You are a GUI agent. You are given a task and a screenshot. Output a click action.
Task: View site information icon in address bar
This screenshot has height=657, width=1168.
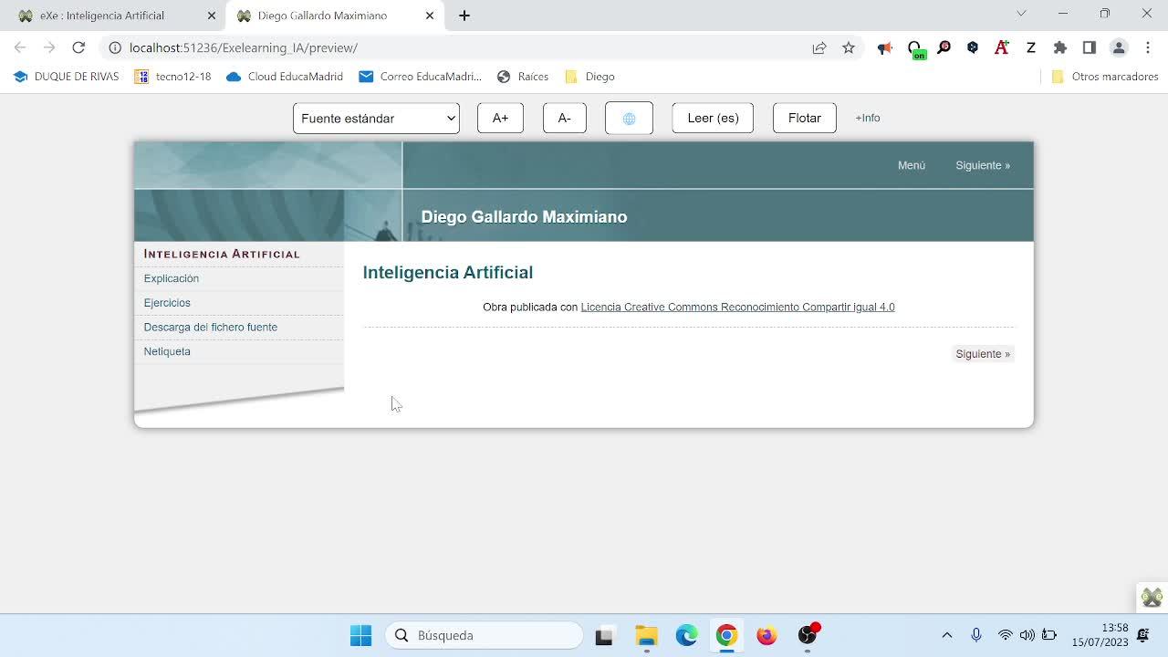tap(115, 47)
